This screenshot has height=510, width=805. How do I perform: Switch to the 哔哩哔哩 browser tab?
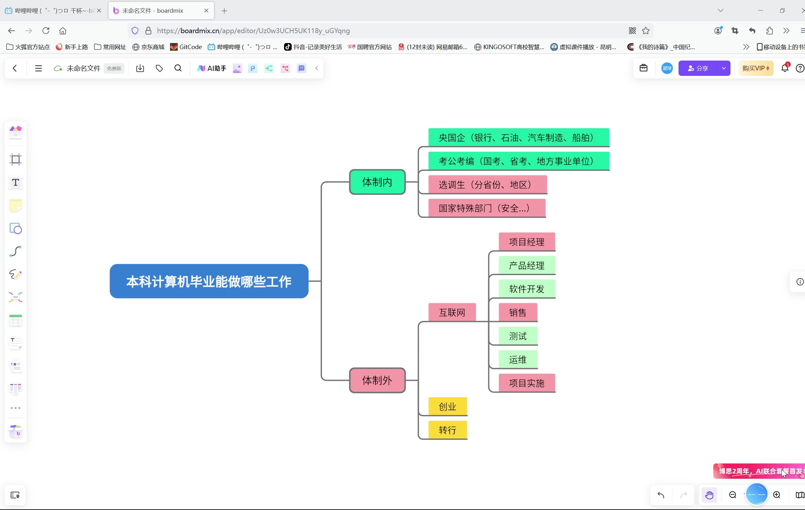[53, 11]
